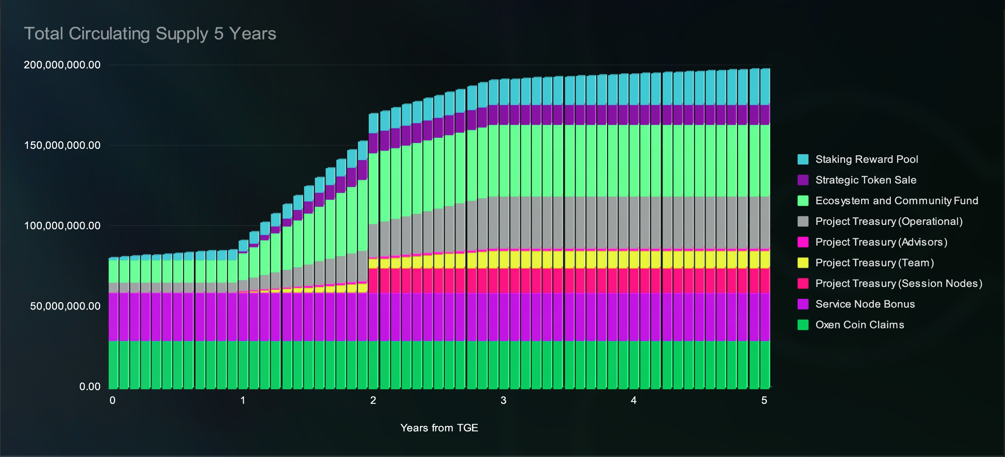
Task: Pick the Oxen Coin Claims green swatch
Action: point(803,325)
